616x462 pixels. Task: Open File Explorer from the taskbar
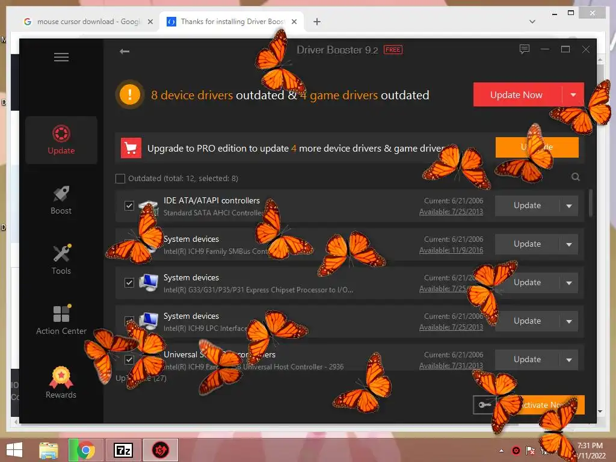[x=48, y=450]
